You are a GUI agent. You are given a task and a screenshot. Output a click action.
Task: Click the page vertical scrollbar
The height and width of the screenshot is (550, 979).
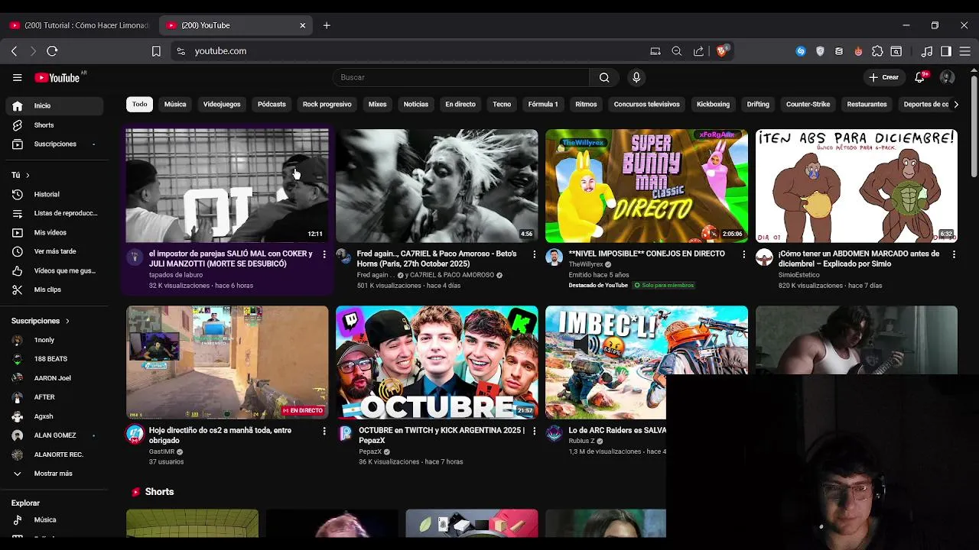click(x=974, y=127)
